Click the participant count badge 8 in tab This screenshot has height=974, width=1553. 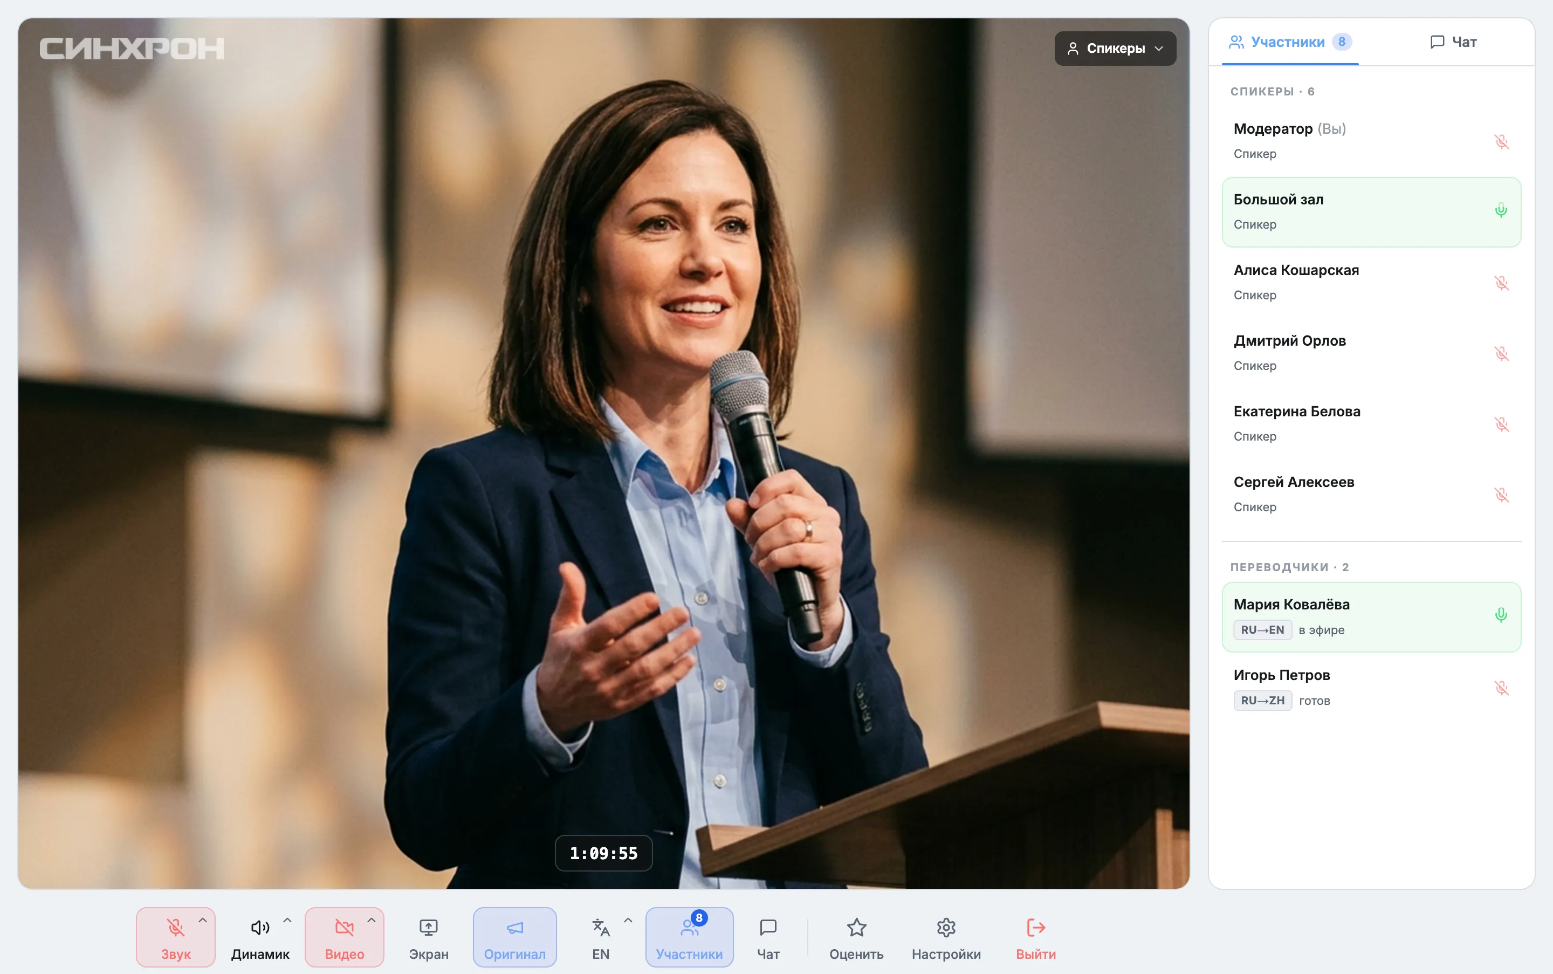coord(1342,42)
